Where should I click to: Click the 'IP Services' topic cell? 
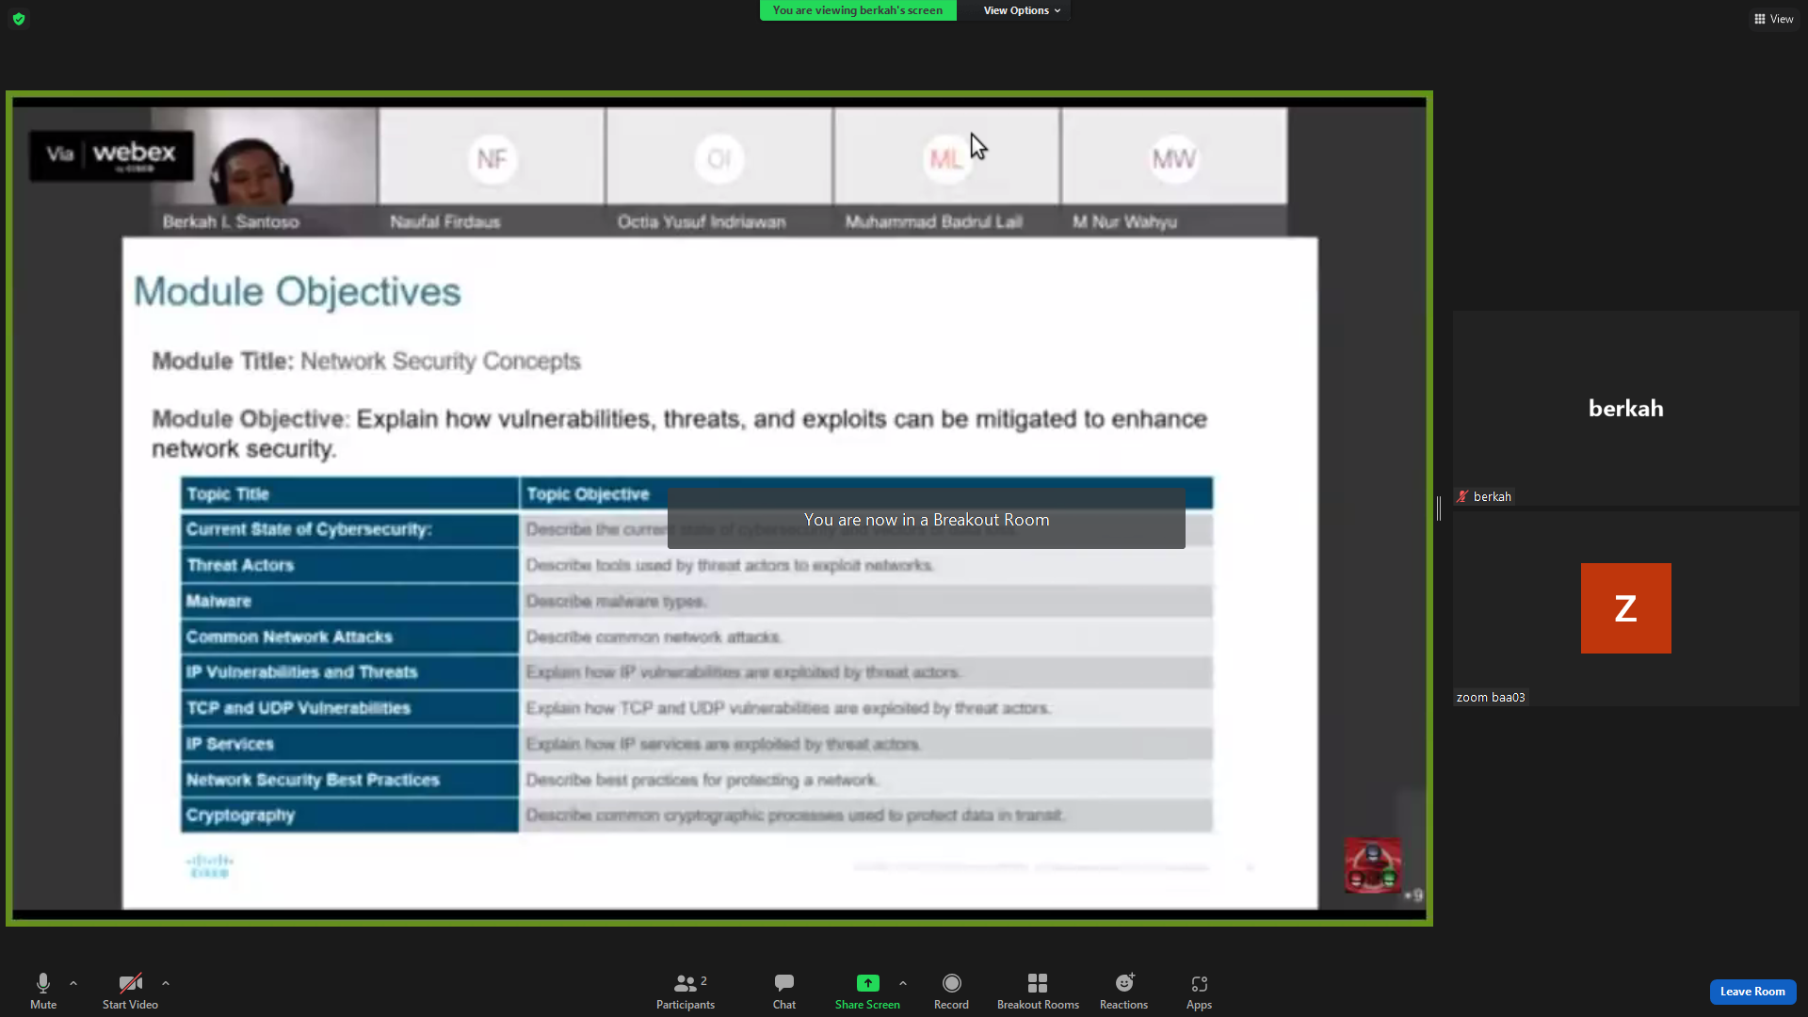[x=349, y=744]
